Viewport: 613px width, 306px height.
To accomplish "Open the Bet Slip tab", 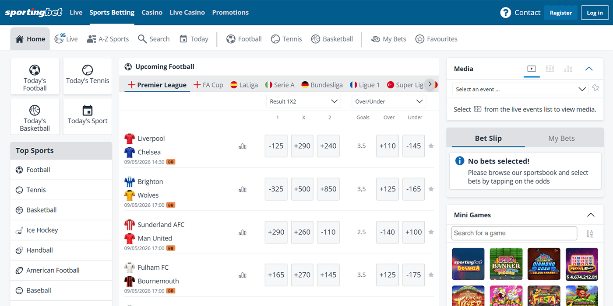I will click(488, 138).
